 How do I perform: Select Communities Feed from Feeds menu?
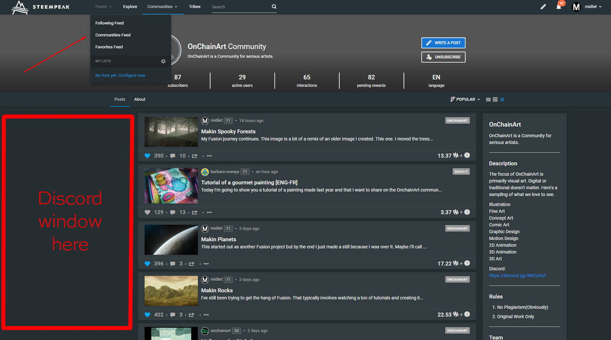click(113, 35)
